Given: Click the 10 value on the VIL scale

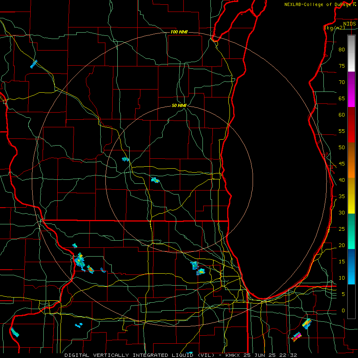Looking at the screenshot, I should click(x=342, y=278).
